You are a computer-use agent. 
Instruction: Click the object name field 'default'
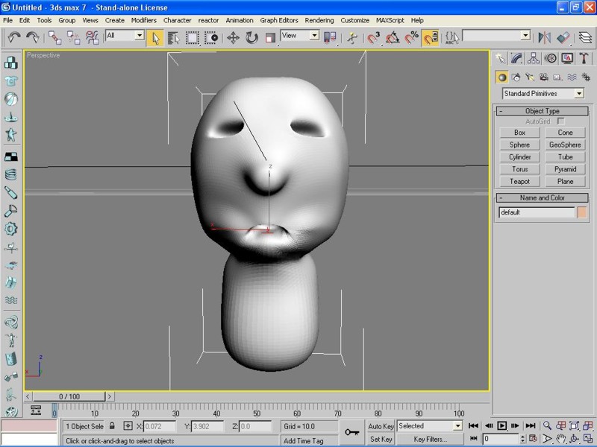[x=537, y=212]
